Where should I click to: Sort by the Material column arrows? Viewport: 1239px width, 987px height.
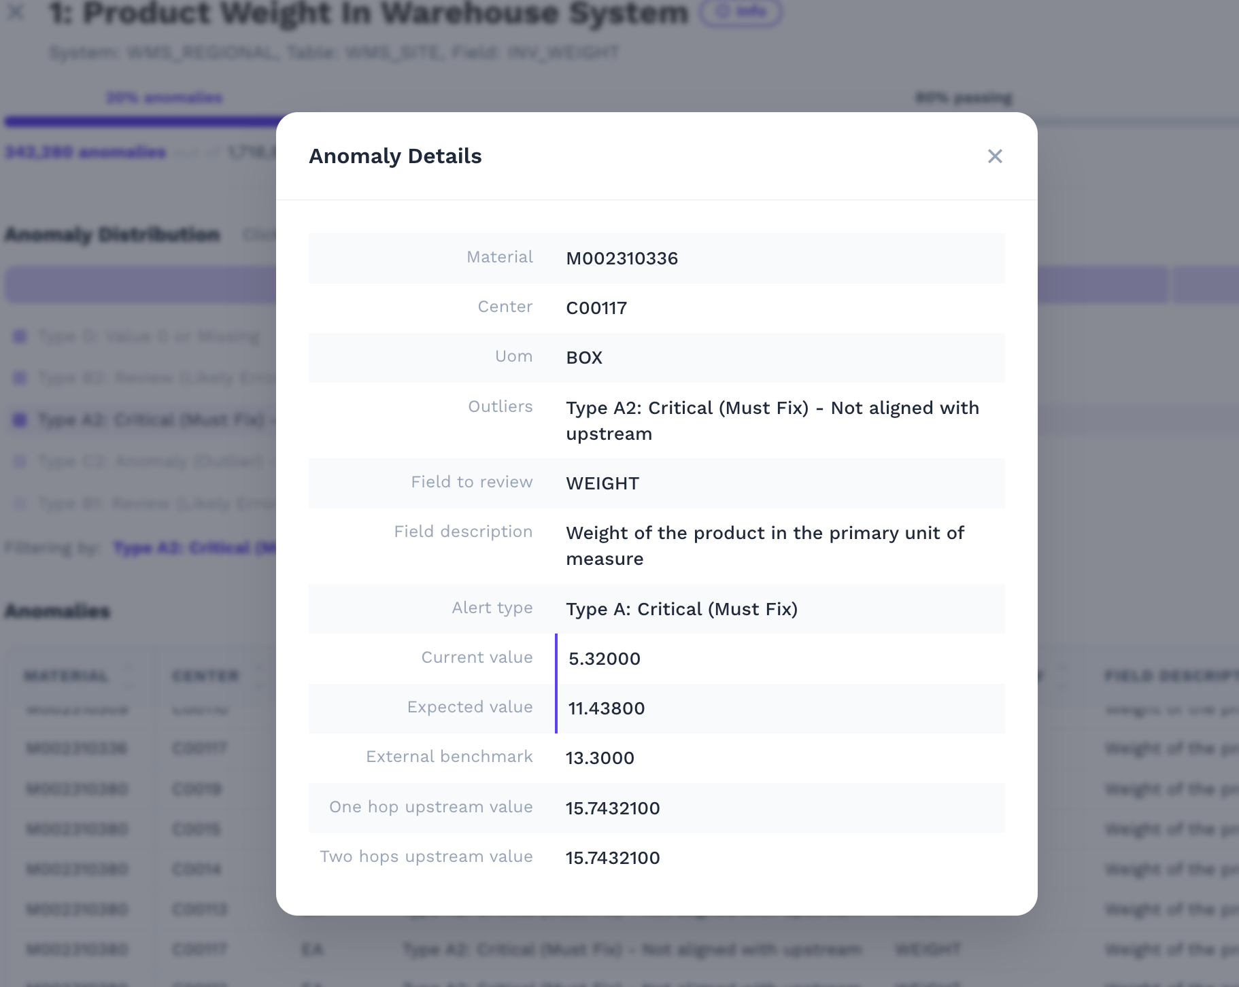(x=128, y=675)
